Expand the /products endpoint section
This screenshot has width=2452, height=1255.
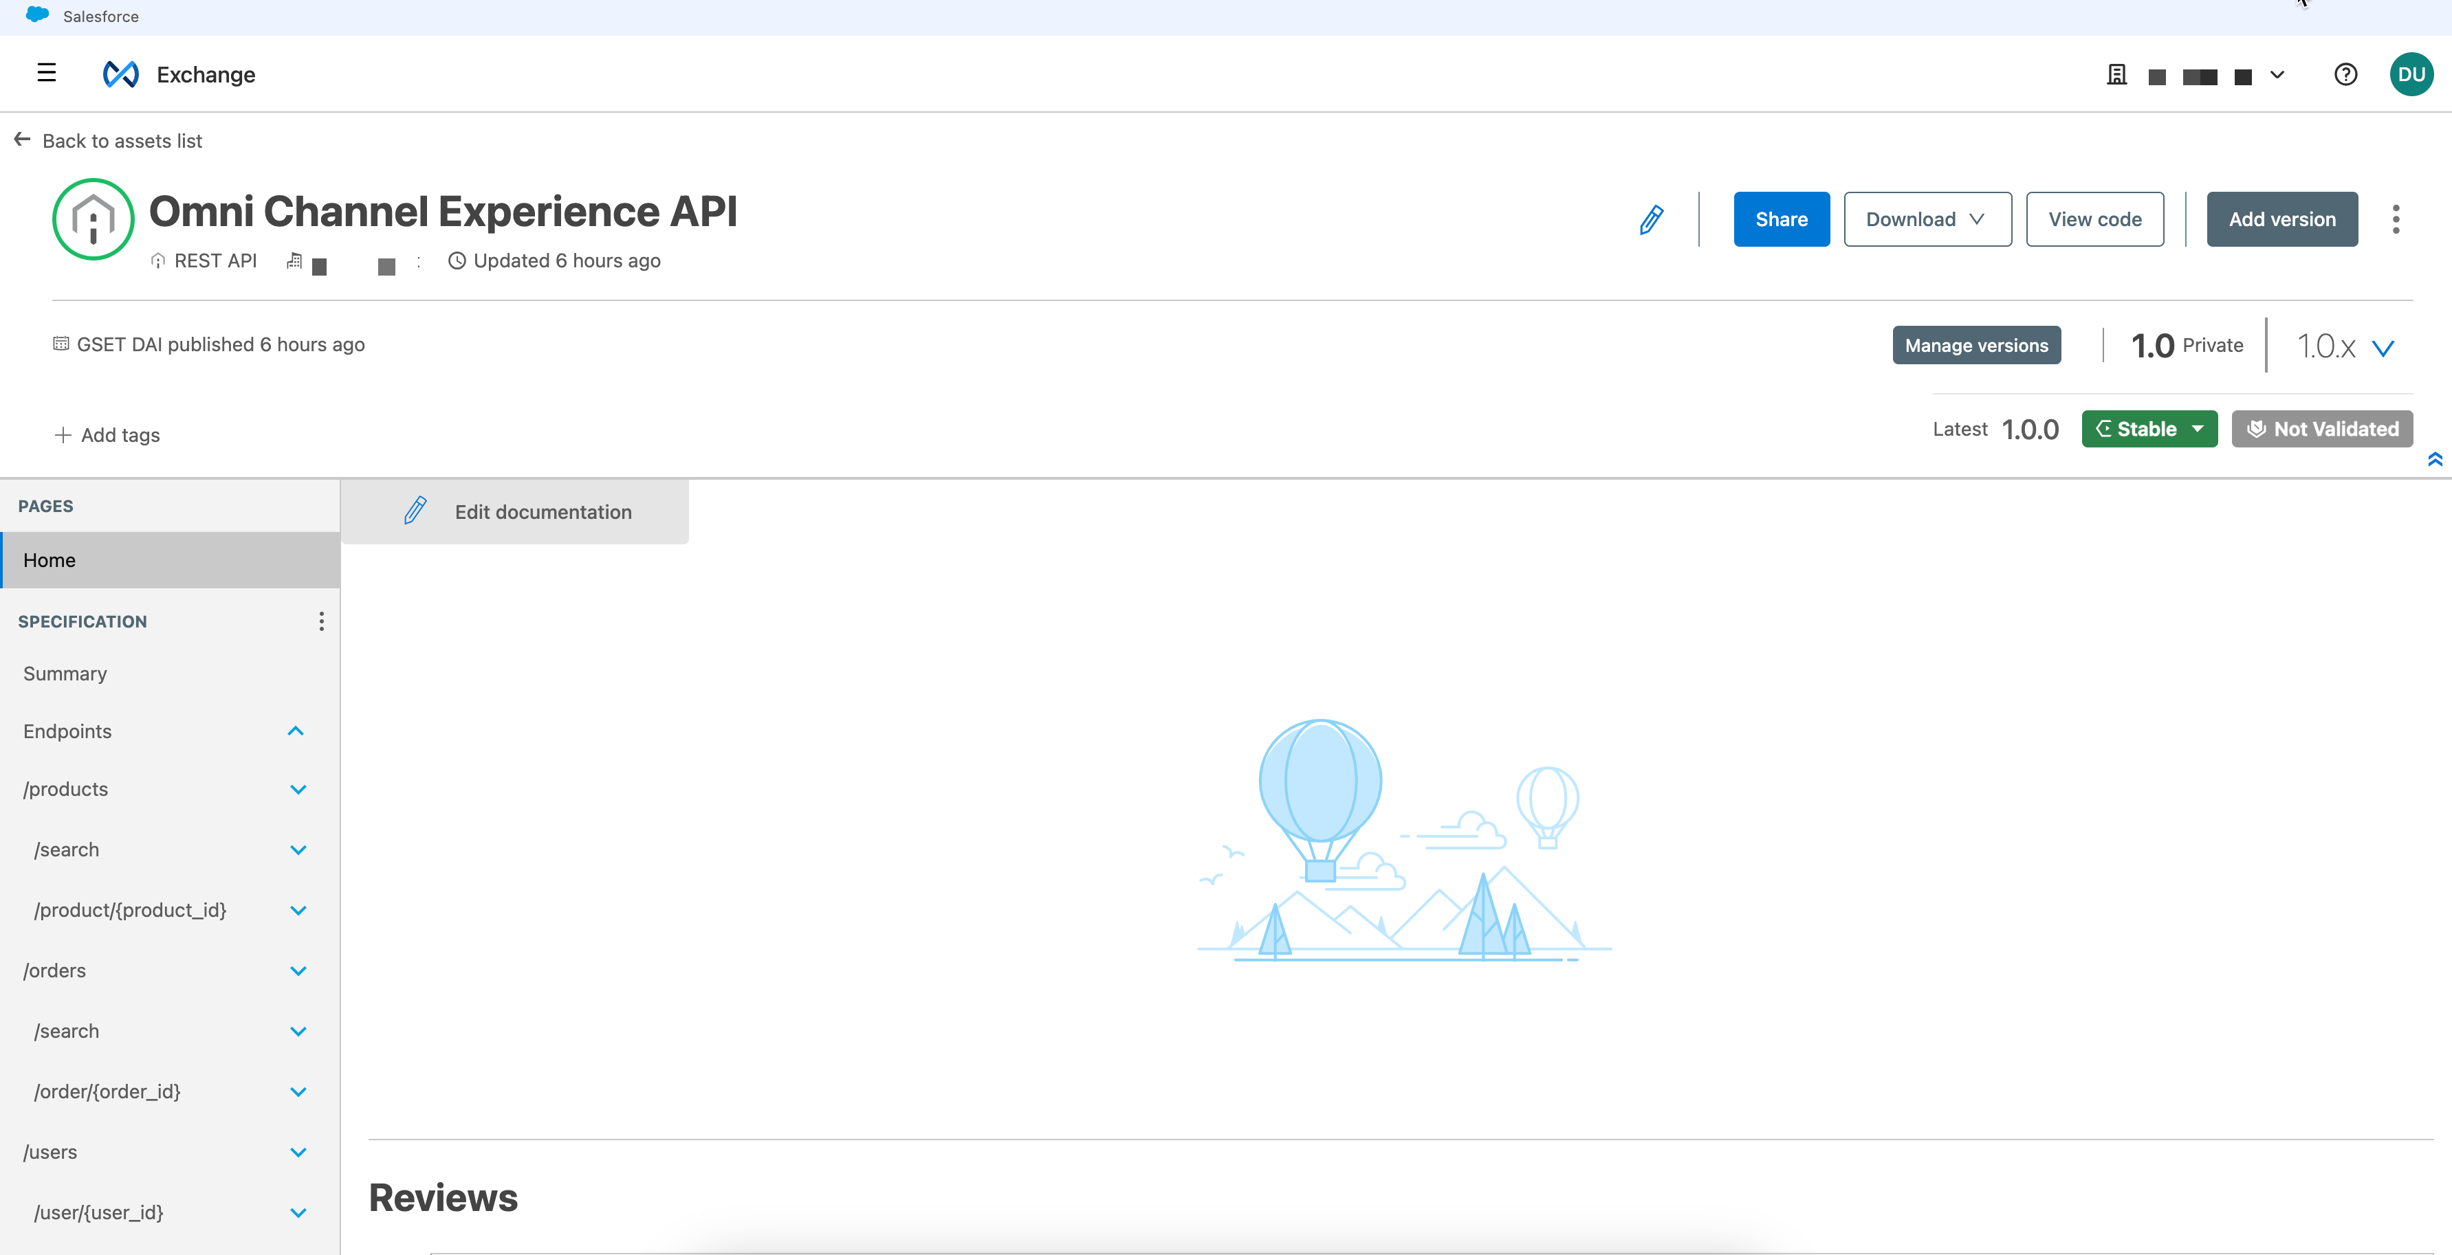coord(298,788)
